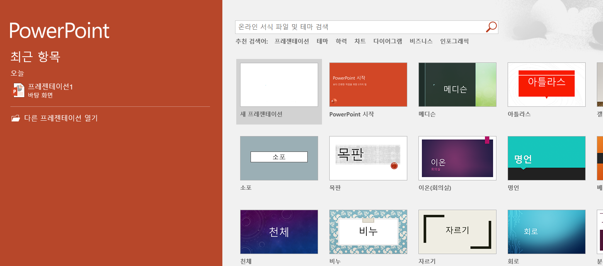Click the 바탕 화면 location text
This screenshot has width=603, height=266.
point(40,95)
